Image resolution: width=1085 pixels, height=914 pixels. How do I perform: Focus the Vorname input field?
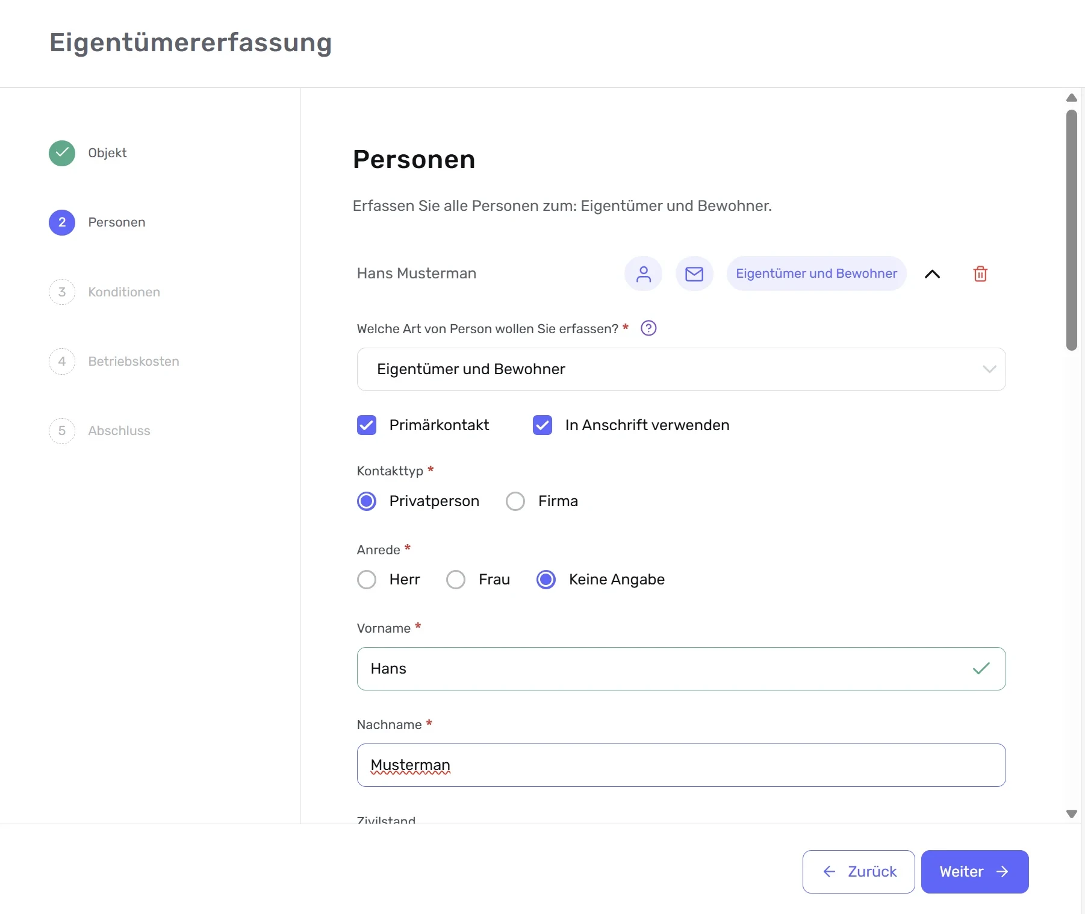[x=681, y=669]
